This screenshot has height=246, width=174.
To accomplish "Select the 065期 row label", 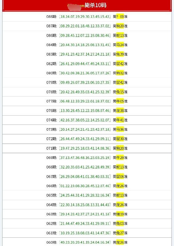I will pos(51,196).
